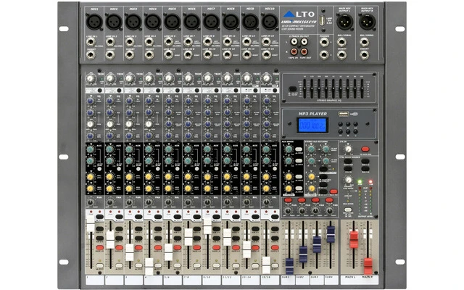Toggle control room source SUB 1-2 button
Viewport: 464px width, 290px height.
(x=365, y=162)
